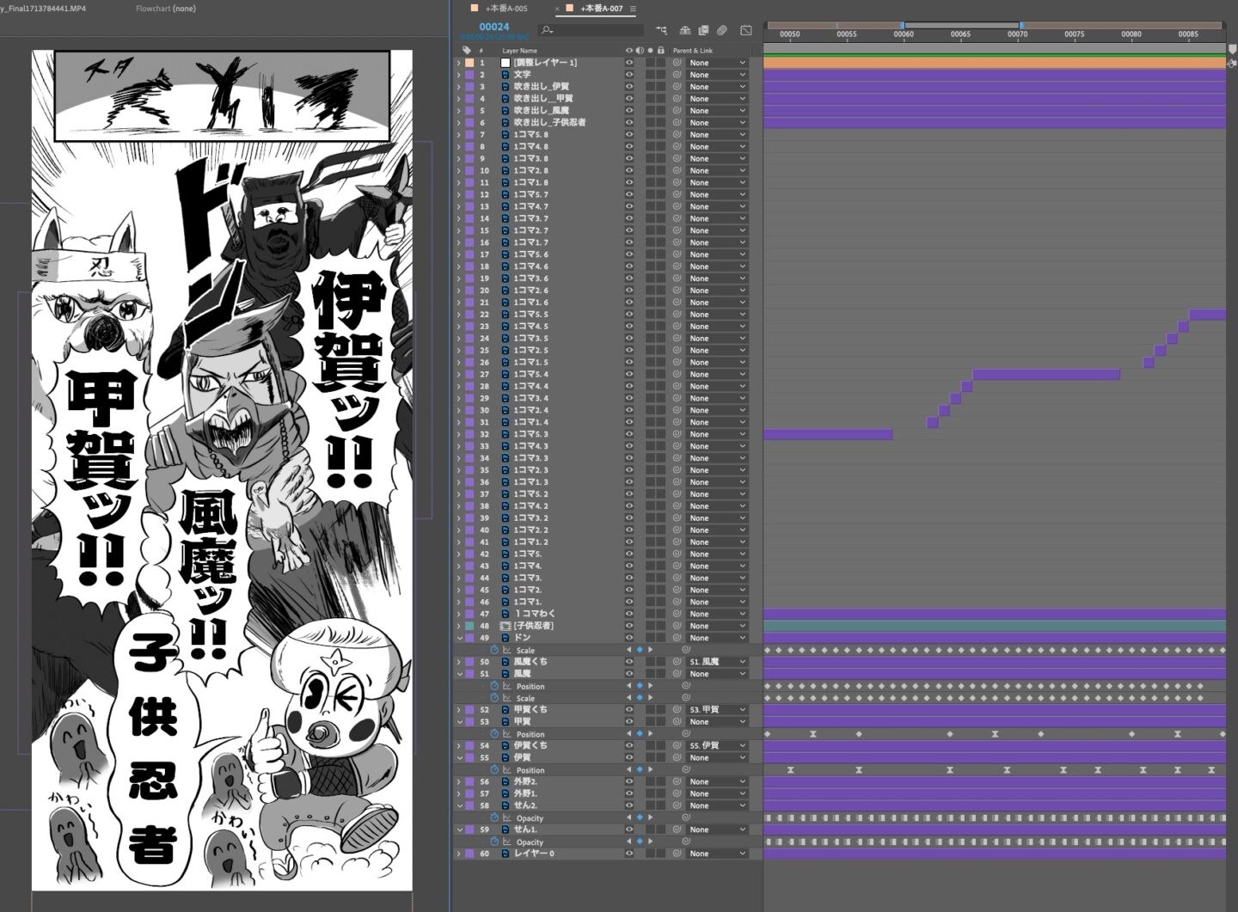Click the 00024 current time display
1238x912 pixels.
[494, 27]
